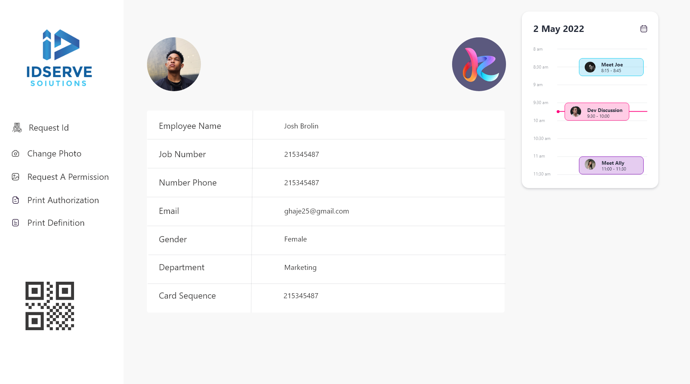This screenshot has width=690, height=384.
Task: Open the Meet Joe calendar event
Action: point(611,67)
